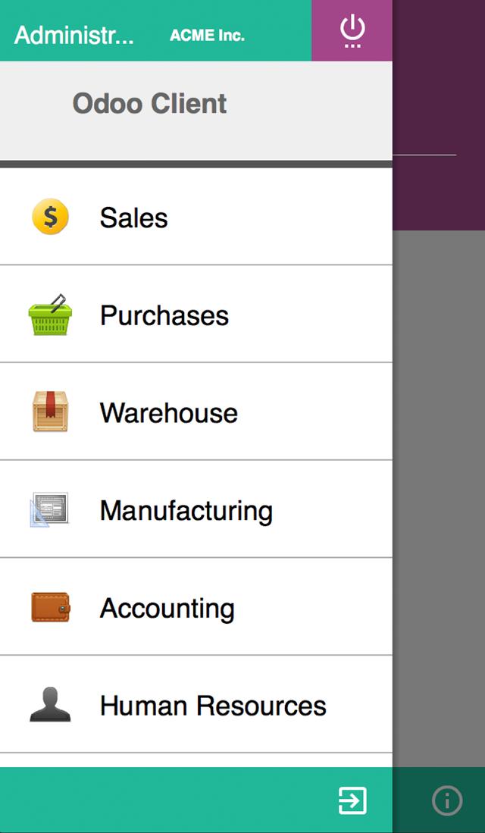Click the Purchases shopping basket icon

click(50, 315)
